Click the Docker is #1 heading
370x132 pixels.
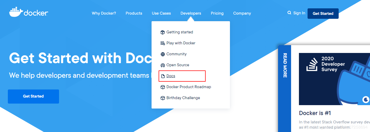[x=315, y=113]
